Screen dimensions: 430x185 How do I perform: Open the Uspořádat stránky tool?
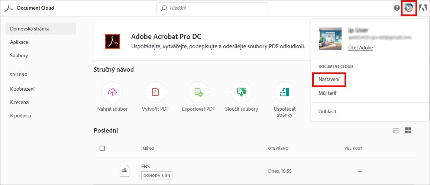point(284,92)
